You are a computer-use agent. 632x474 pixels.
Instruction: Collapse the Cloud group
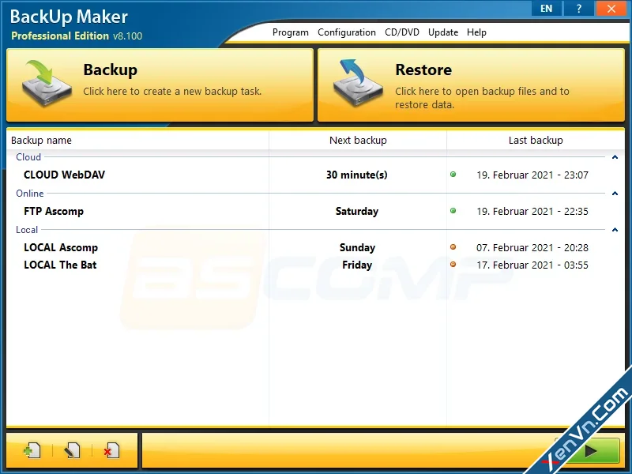point(615,157)
